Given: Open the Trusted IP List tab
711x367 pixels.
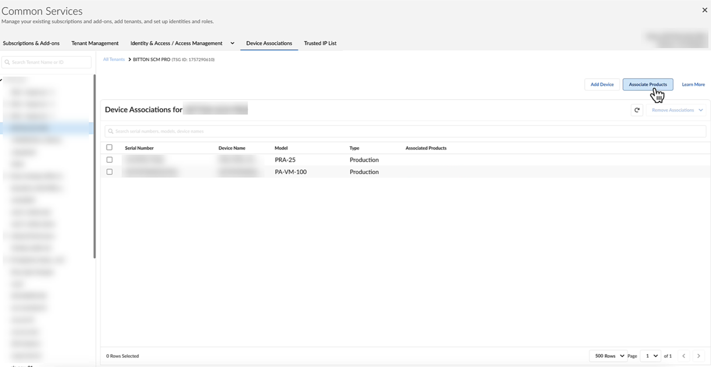Looking at the screenshot, I should (320, 44).
